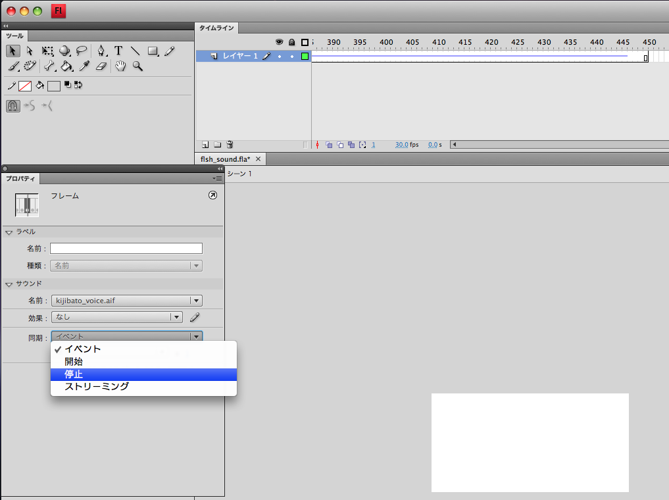Open the Properties panel options menu
669x500 pixels.
click(218, 178)
